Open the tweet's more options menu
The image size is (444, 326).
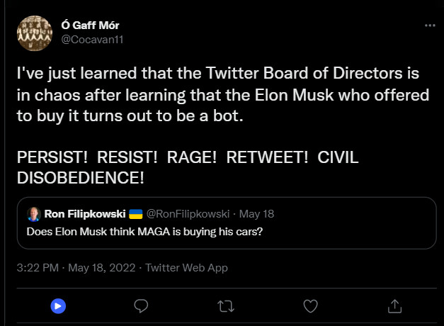point(429,25)
